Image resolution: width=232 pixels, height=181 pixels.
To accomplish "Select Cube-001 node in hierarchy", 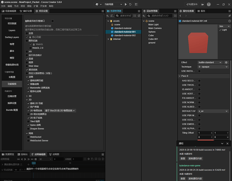I will (x=153, y=39).
